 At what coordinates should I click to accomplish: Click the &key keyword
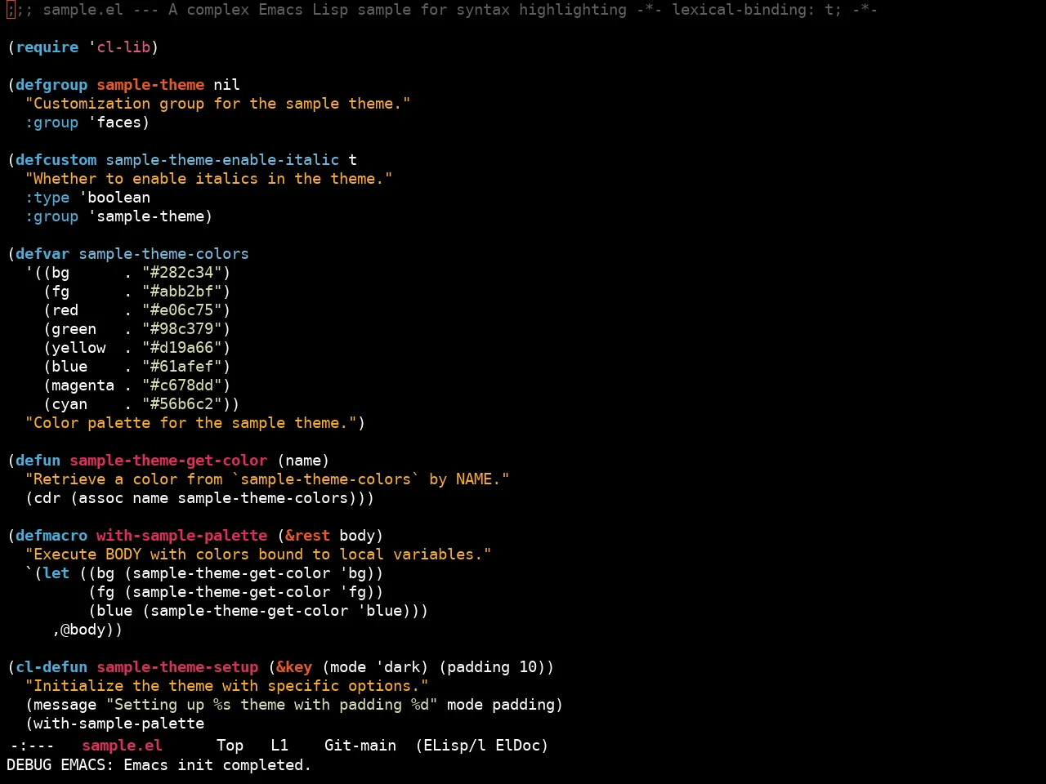click(x=294, y=667)
